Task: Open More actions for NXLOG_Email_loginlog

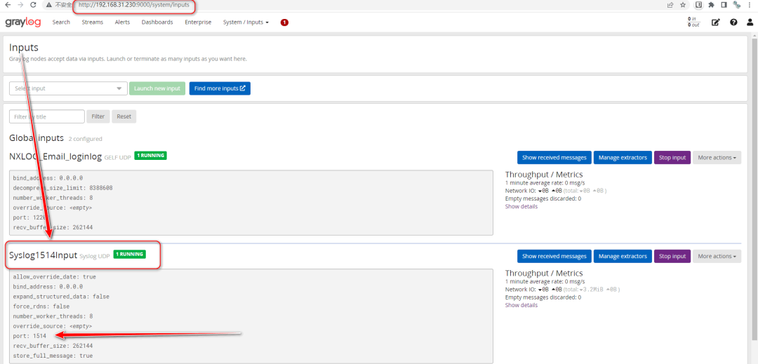Action: coord(717,157)
